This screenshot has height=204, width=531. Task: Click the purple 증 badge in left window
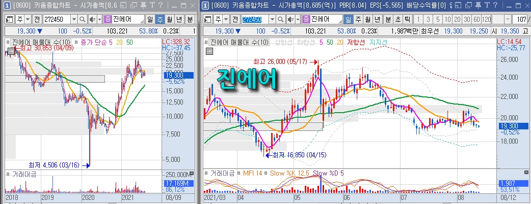click(109, 19)
